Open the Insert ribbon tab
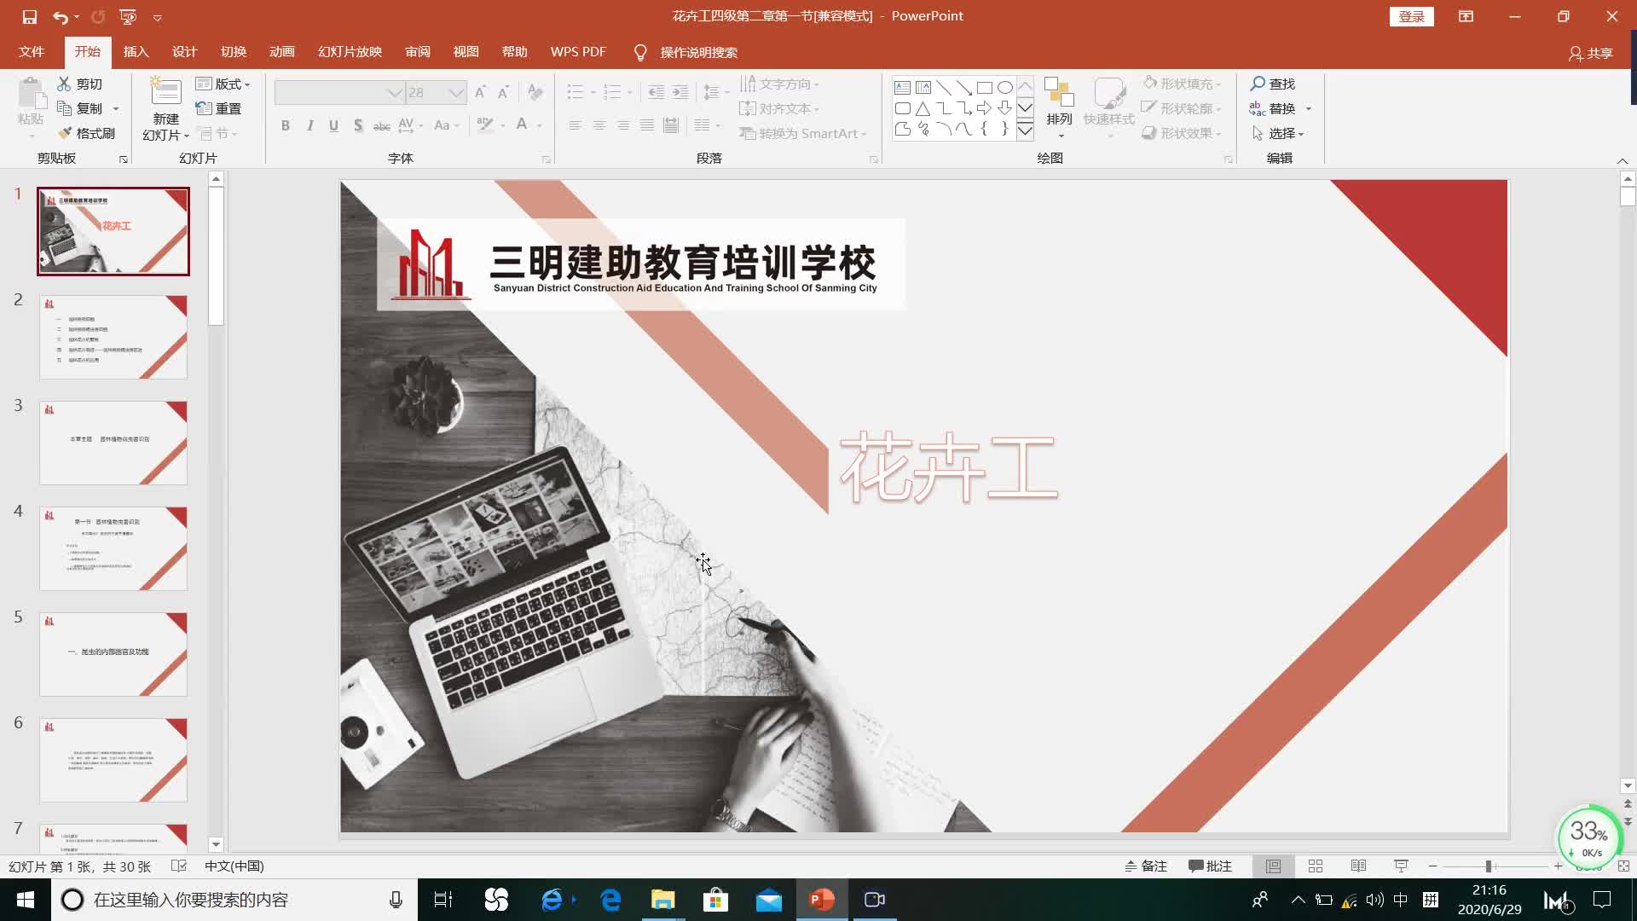1637x921 pixels. click(x=136, y=52)
